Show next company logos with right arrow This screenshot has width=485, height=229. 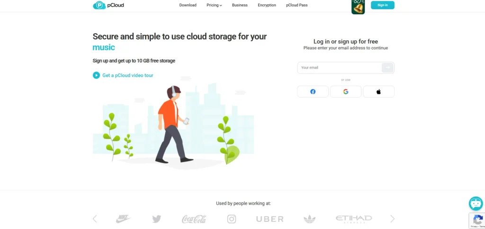(x=392, y=219)
